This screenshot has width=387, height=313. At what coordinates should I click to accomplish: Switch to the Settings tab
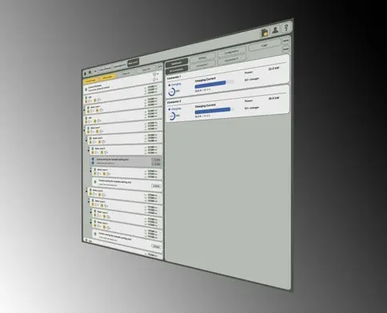(202, 57)
